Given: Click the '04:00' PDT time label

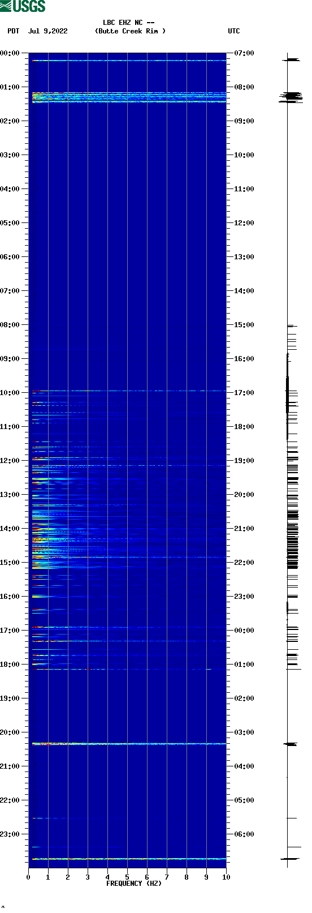Looking at the screenshot, I should 10,189.
